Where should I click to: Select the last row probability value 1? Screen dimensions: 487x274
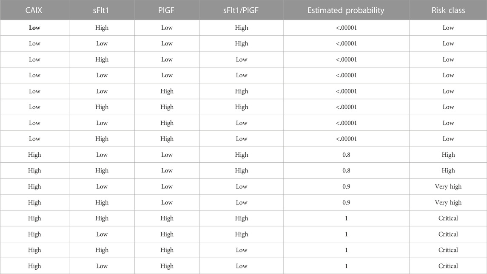coord(346,266)
